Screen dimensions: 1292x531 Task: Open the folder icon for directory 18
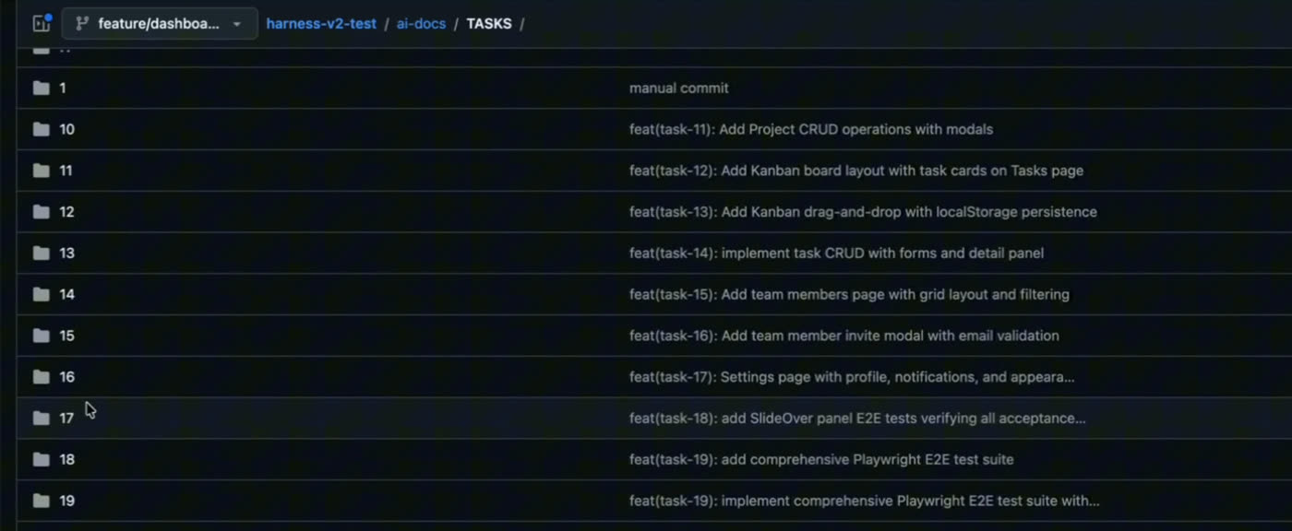41,459
